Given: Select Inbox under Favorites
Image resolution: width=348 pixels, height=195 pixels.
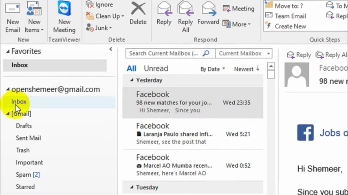Looking at the screenshot, I should pos(55,65).
